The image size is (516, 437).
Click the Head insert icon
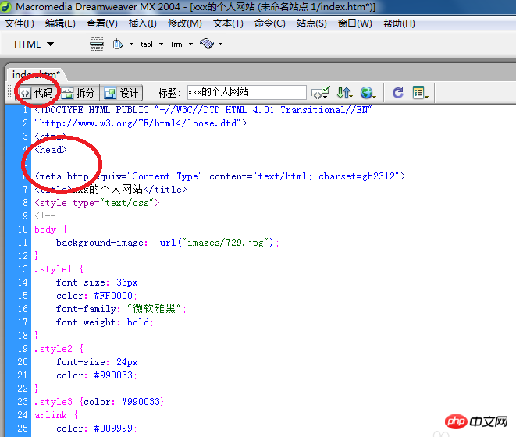118,44
